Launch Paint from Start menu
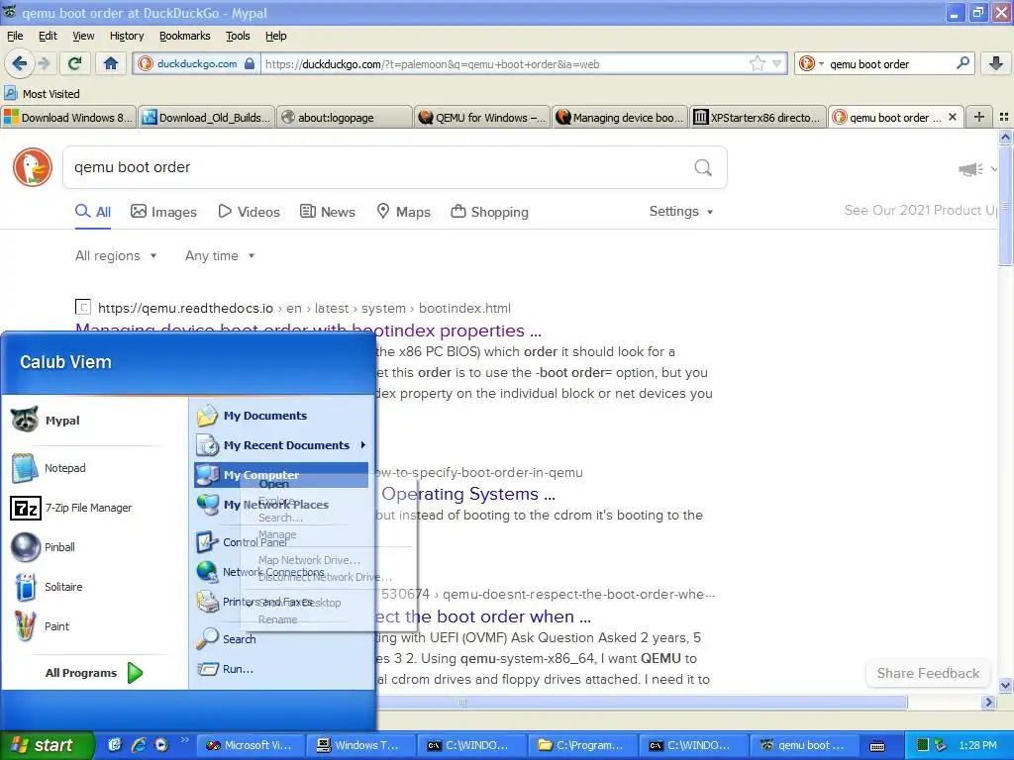This screenshot has height=760, width=1014. click(40, 626)
